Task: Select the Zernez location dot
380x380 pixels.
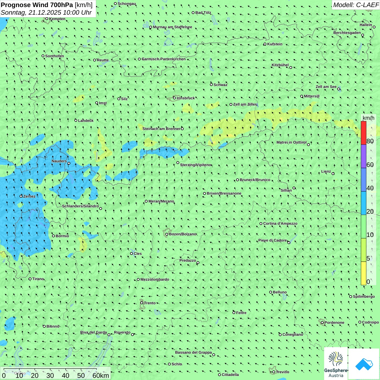Action: pos(21,196)
